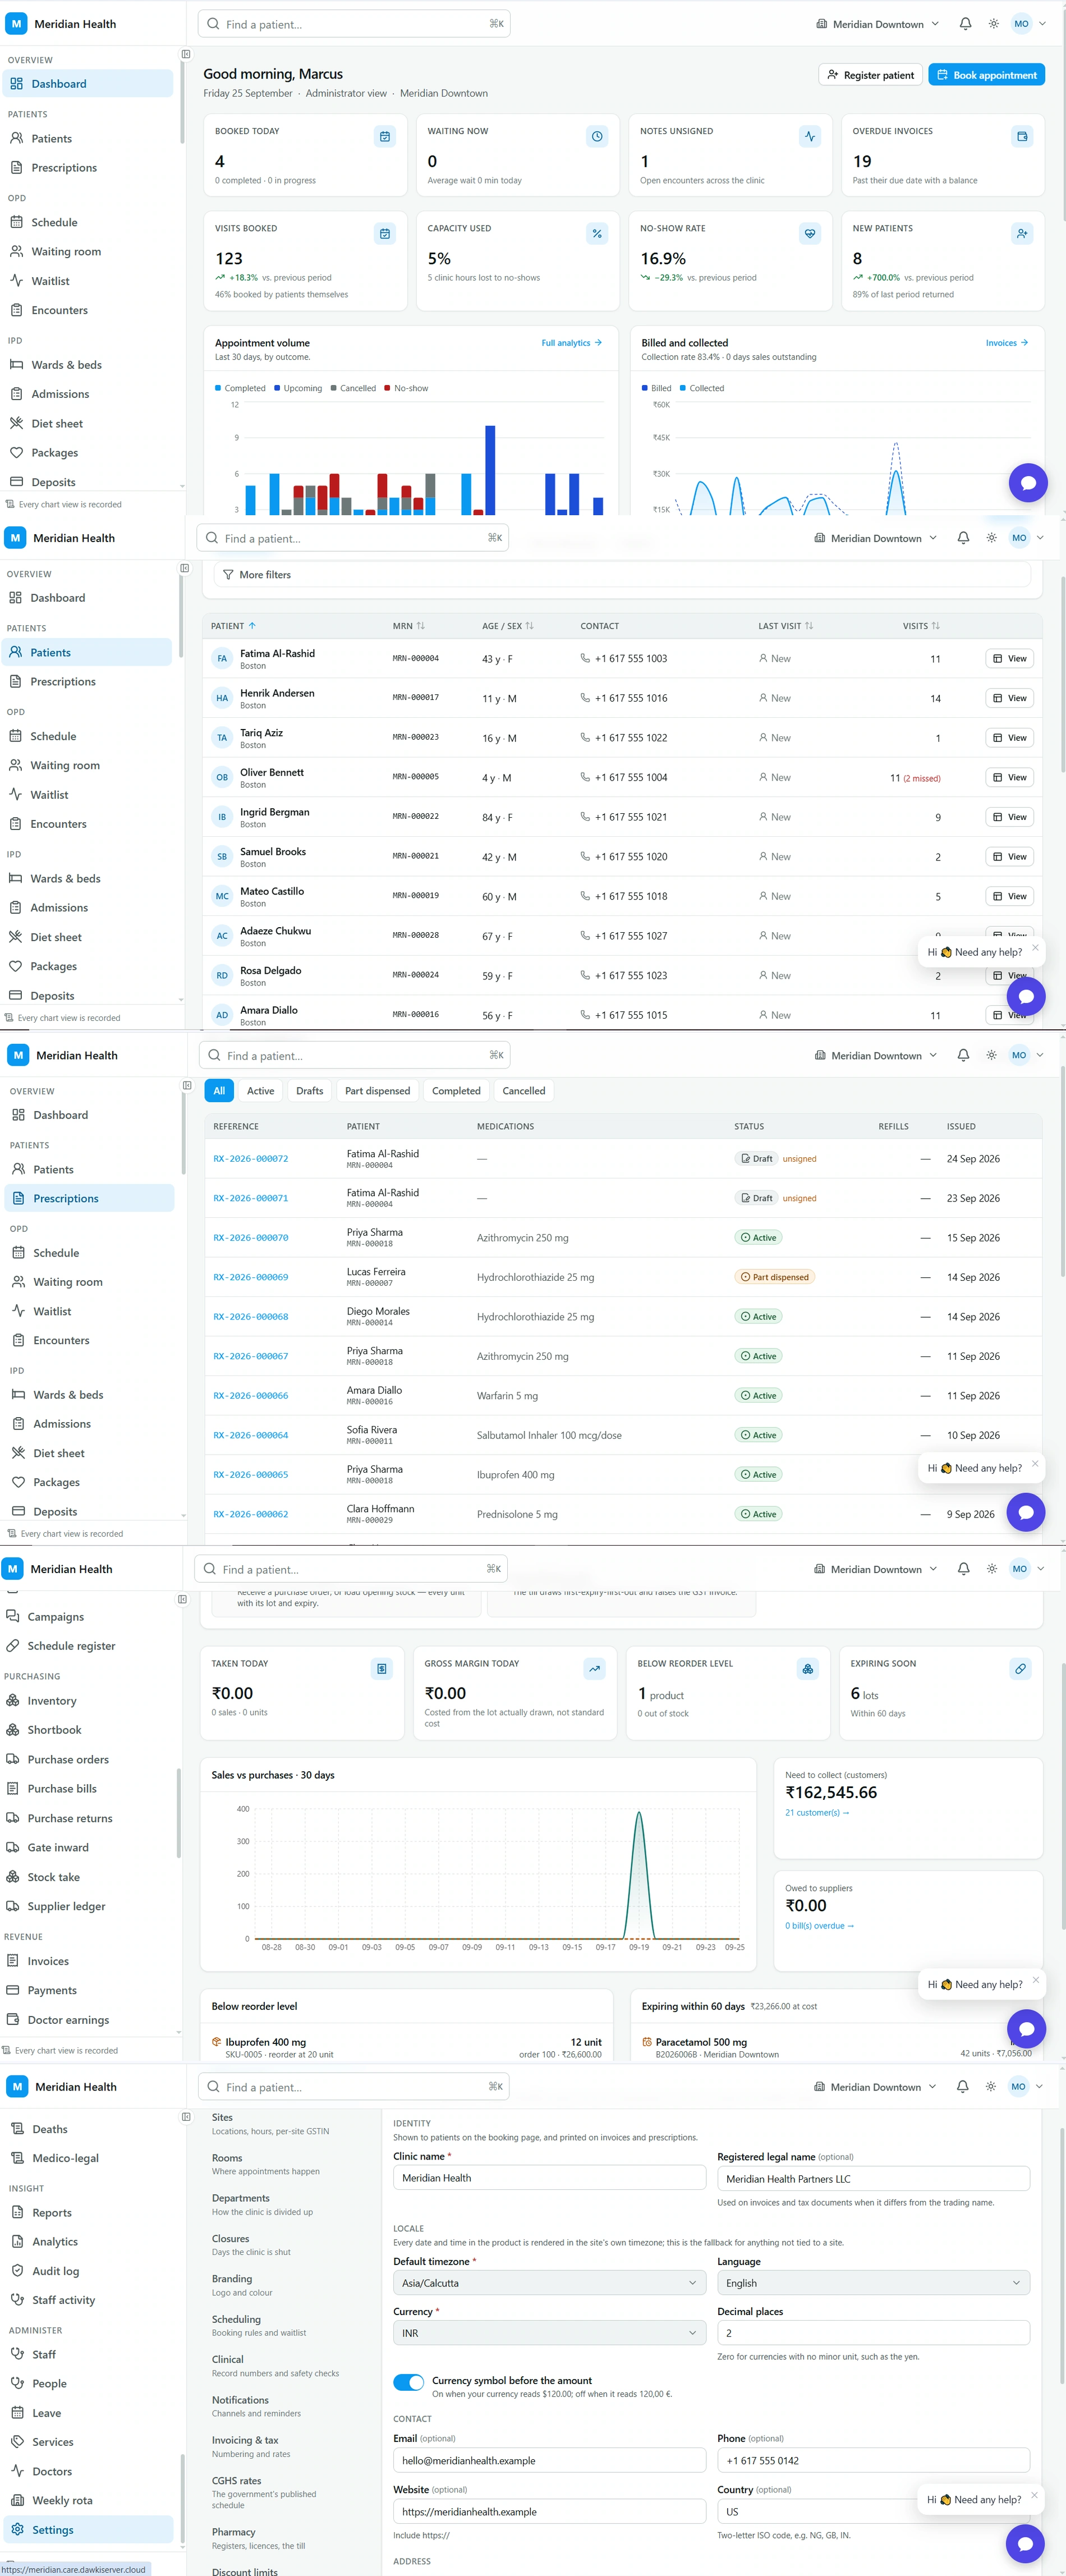Click the Book appointment button

coord(986,75)
